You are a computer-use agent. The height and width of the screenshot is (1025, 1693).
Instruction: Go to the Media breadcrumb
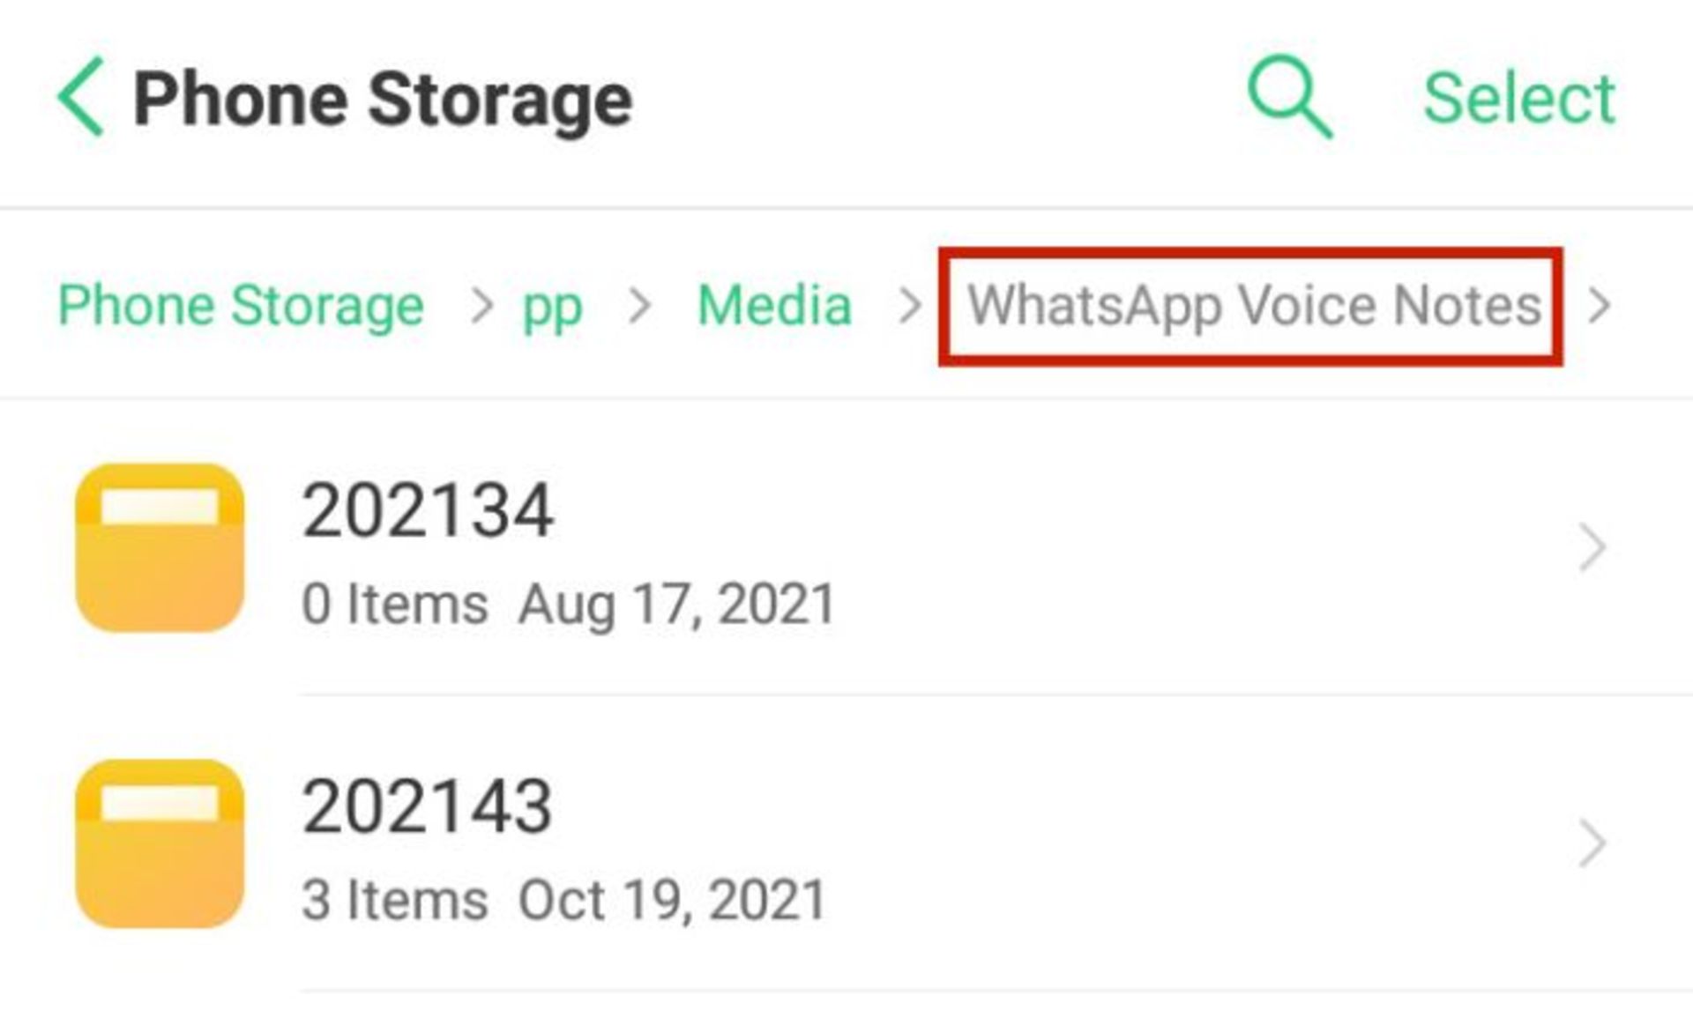coord(774,305)
